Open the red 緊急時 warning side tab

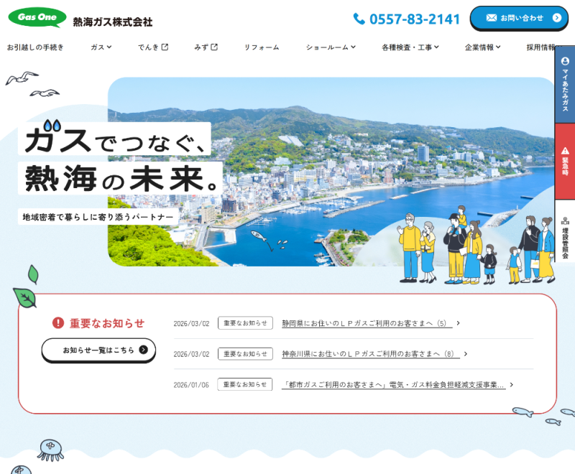565,161
